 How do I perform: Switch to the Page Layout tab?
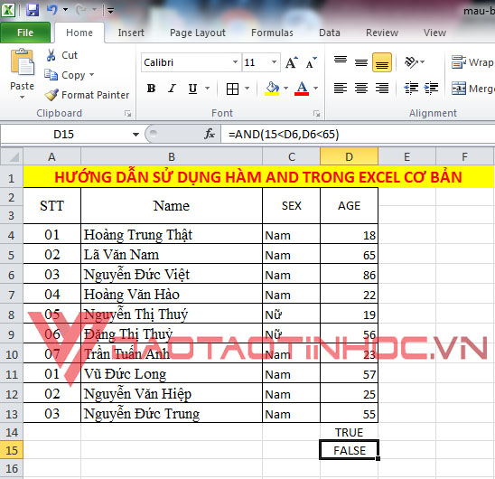[x=198, y=33]
